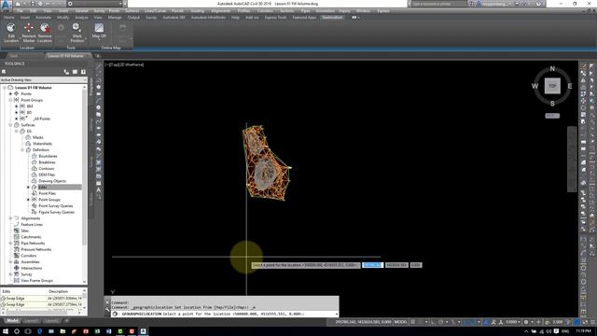Select the Watersheds tree item
The width and height of the screenshot is (597, 336).
tap(42, 144)
